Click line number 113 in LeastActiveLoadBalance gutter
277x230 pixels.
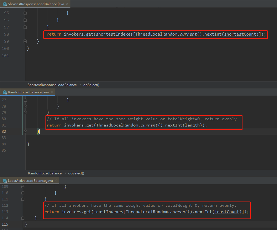tap(5, 212)
